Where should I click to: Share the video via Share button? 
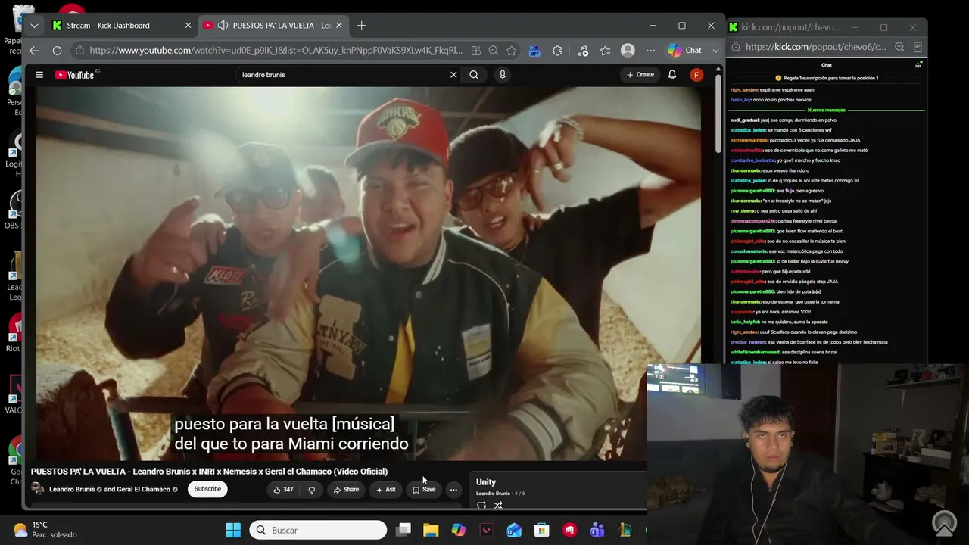(346, 490)
